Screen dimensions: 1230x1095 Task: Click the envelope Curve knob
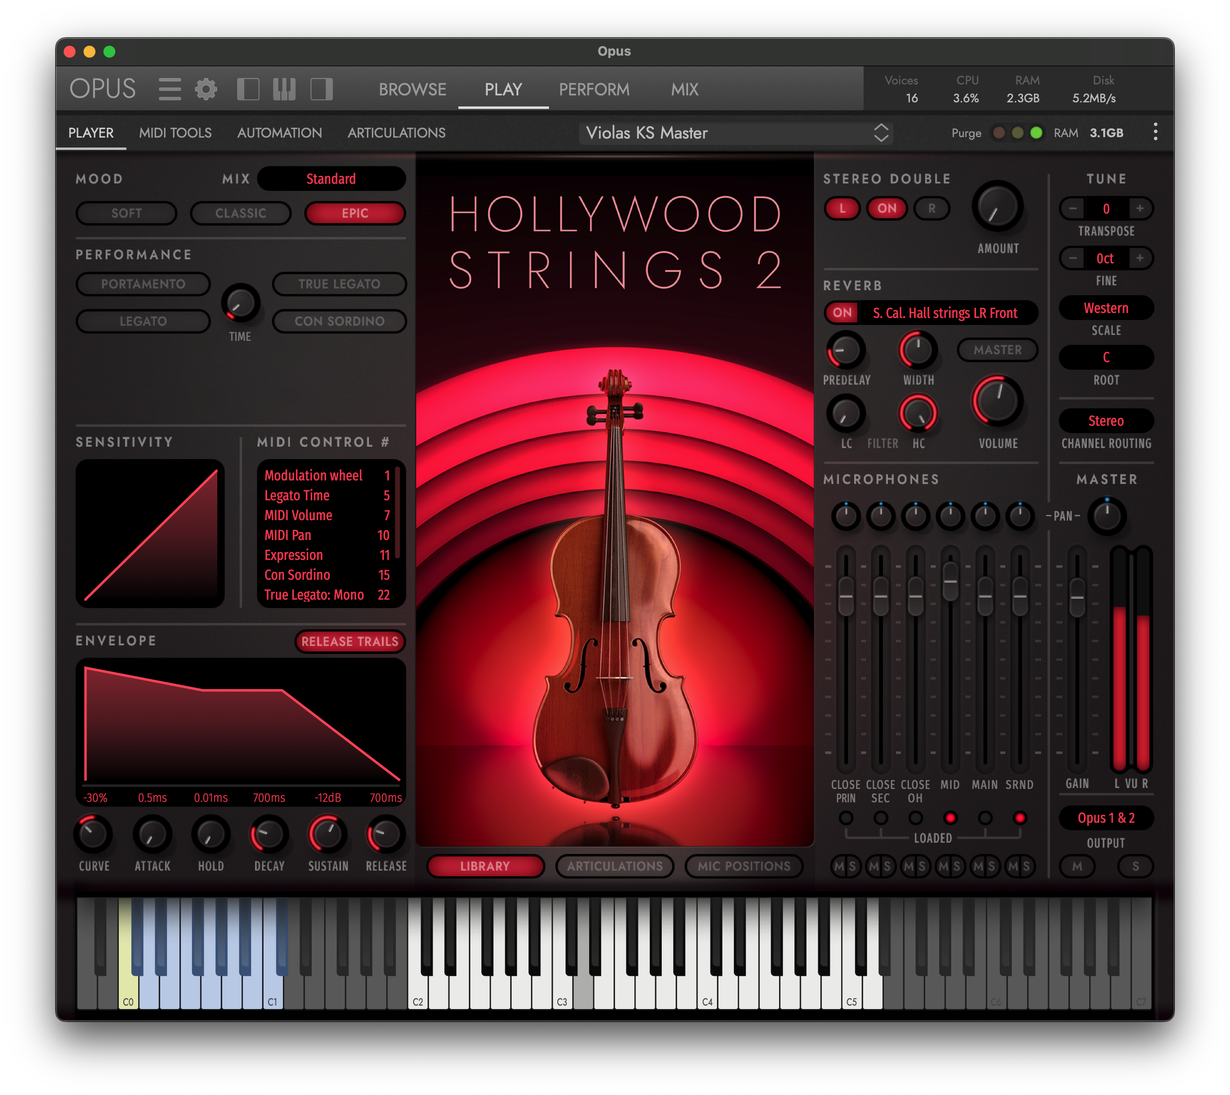click(x=93, y=834)
